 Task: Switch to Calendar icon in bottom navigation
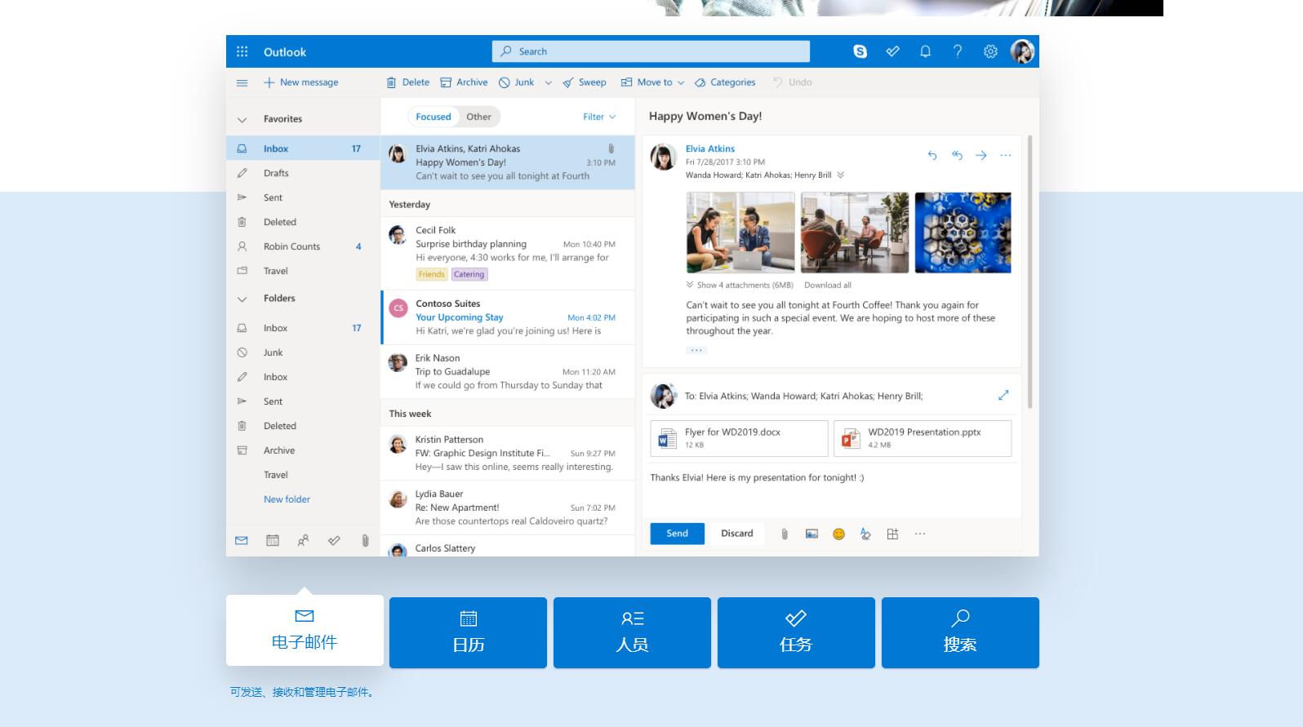tap(273, 540)
